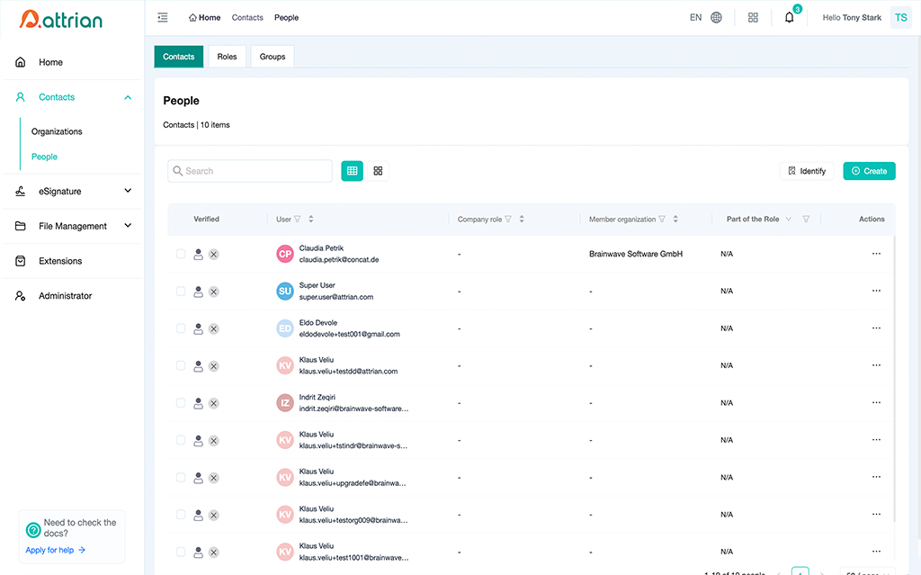Screen dimensions: 921x575
Task: Open the Groups tab
Action: pyautogui.click(x=273, y=57)
